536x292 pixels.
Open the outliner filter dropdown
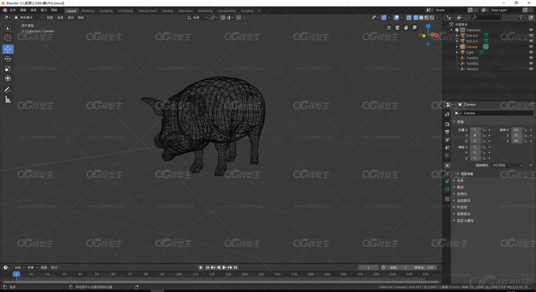[522, 18]
